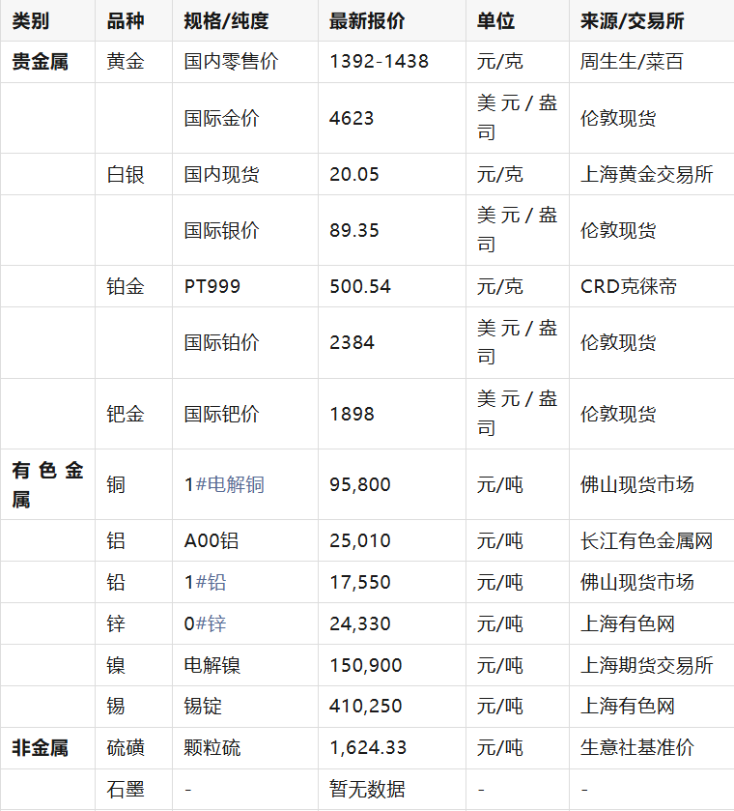Click the 贵金属 category cell
Image resolution: width=734 pixels, height=811 pixels.
(40, 62)
